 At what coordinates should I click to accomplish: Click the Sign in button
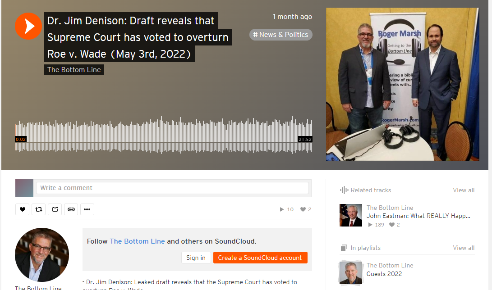pyautogui.click(x=196, y=258)
